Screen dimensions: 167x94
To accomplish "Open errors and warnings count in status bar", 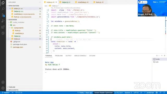I will [19, 93].
